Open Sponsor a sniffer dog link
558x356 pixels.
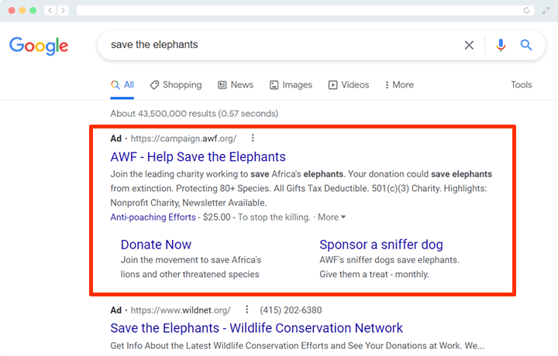click(381, 245)
